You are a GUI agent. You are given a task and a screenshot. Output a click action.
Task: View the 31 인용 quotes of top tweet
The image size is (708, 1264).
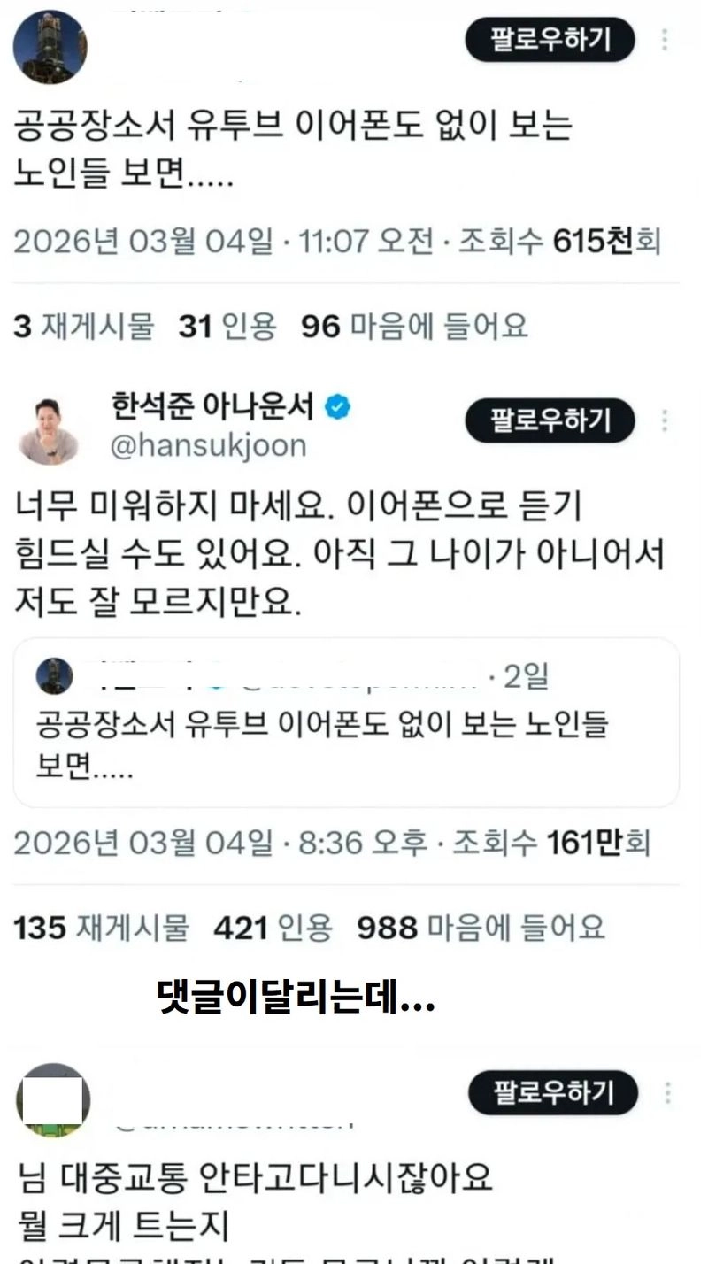click(x=228, y=328)
